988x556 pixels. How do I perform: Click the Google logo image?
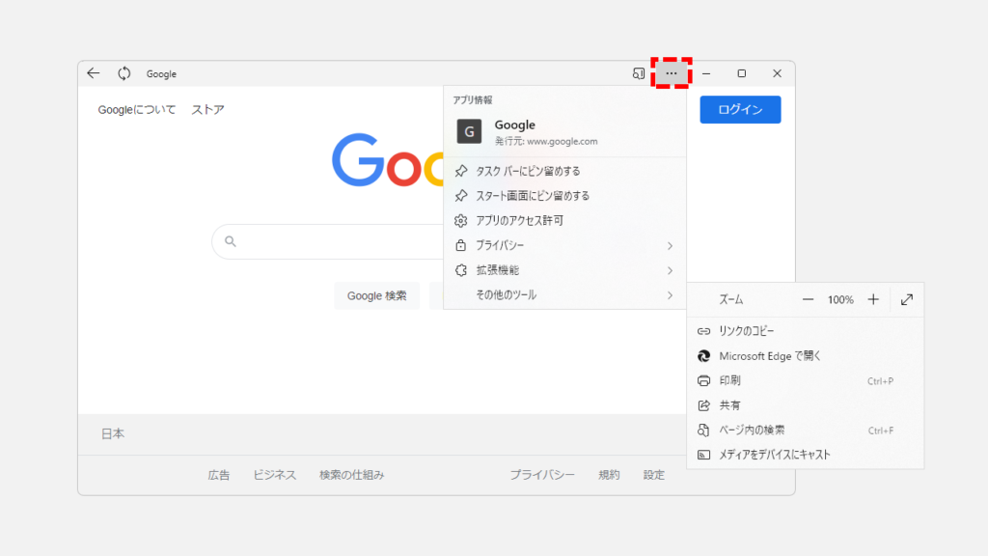click(x=388, y=160)
